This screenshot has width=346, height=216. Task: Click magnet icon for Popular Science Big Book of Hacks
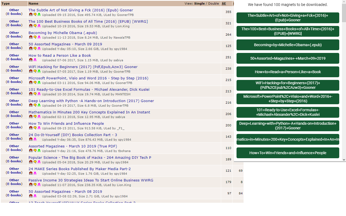[31, 162]
